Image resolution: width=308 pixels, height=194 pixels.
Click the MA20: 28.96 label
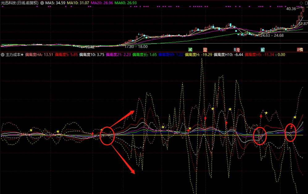point(102,3)
